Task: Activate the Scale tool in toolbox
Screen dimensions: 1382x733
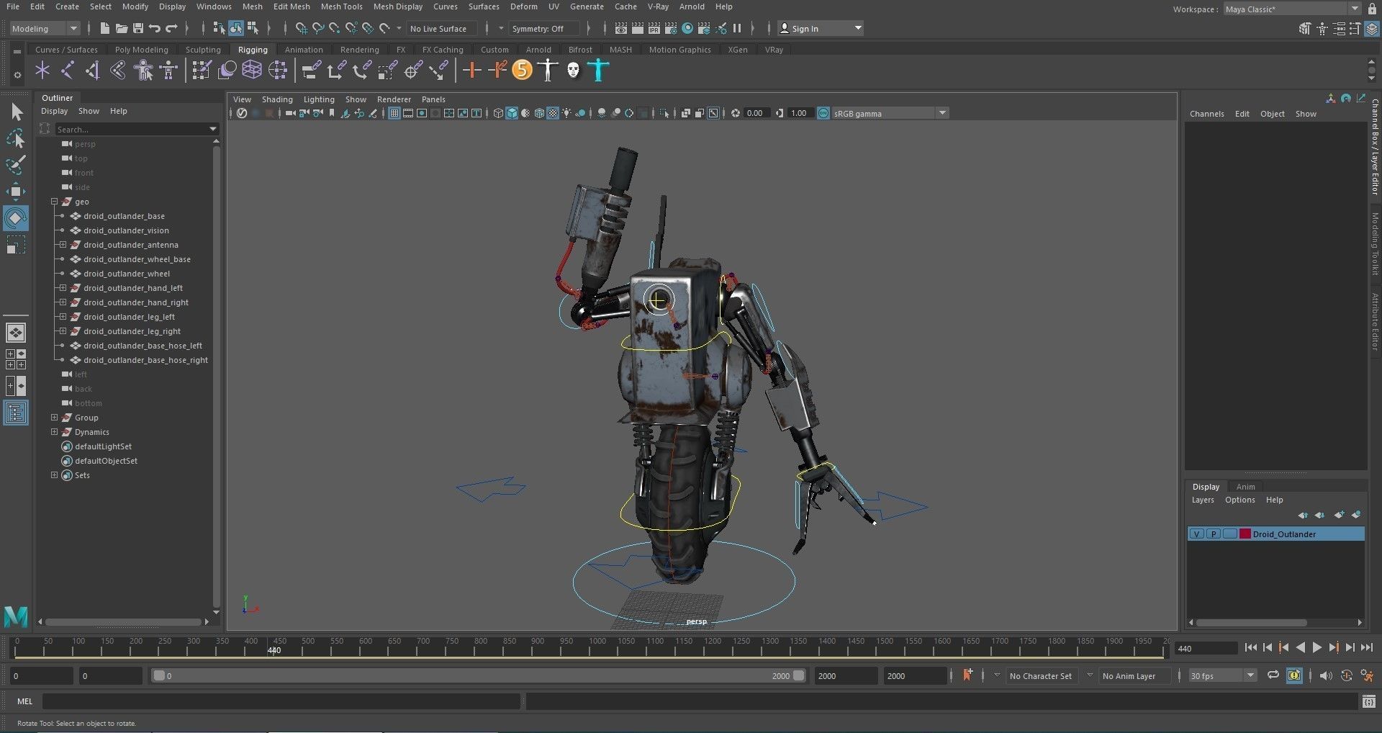Action: point(16,245)
